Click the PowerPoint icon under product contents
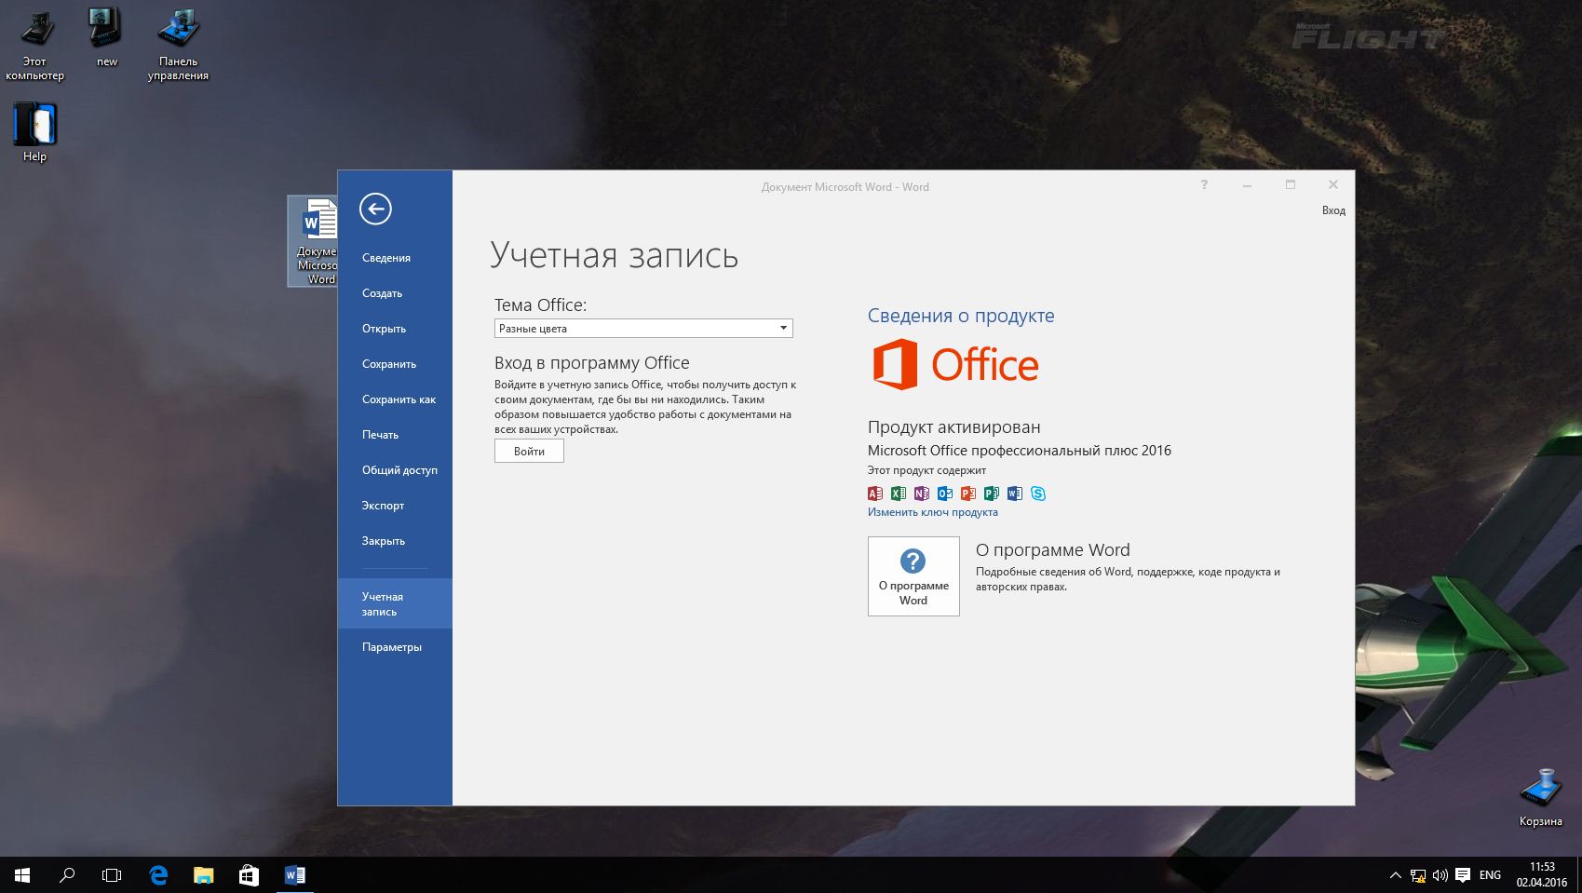Screen dimensions: 1582x893 click(x=968, y=494)
